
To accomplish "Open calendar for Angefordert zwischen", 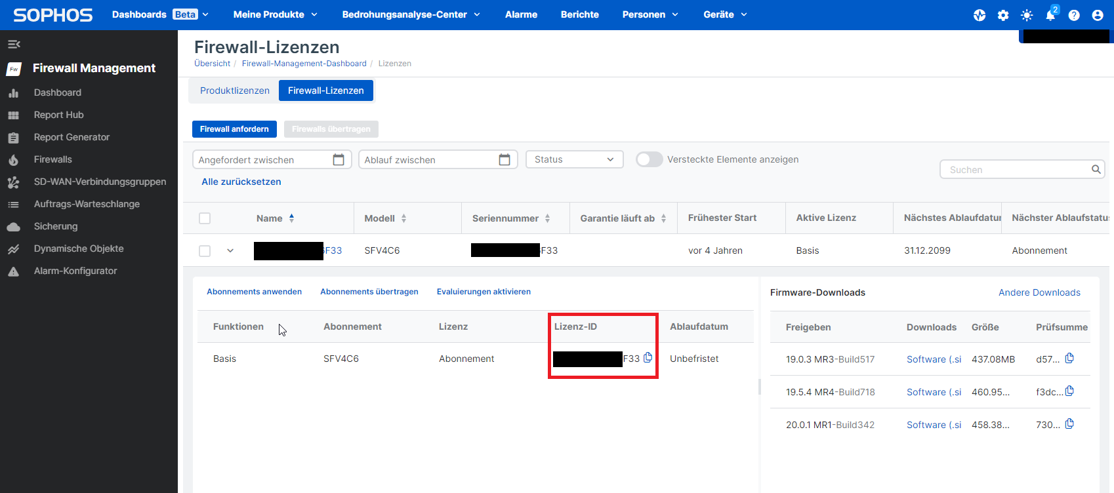I will click(x=339, y=159).
